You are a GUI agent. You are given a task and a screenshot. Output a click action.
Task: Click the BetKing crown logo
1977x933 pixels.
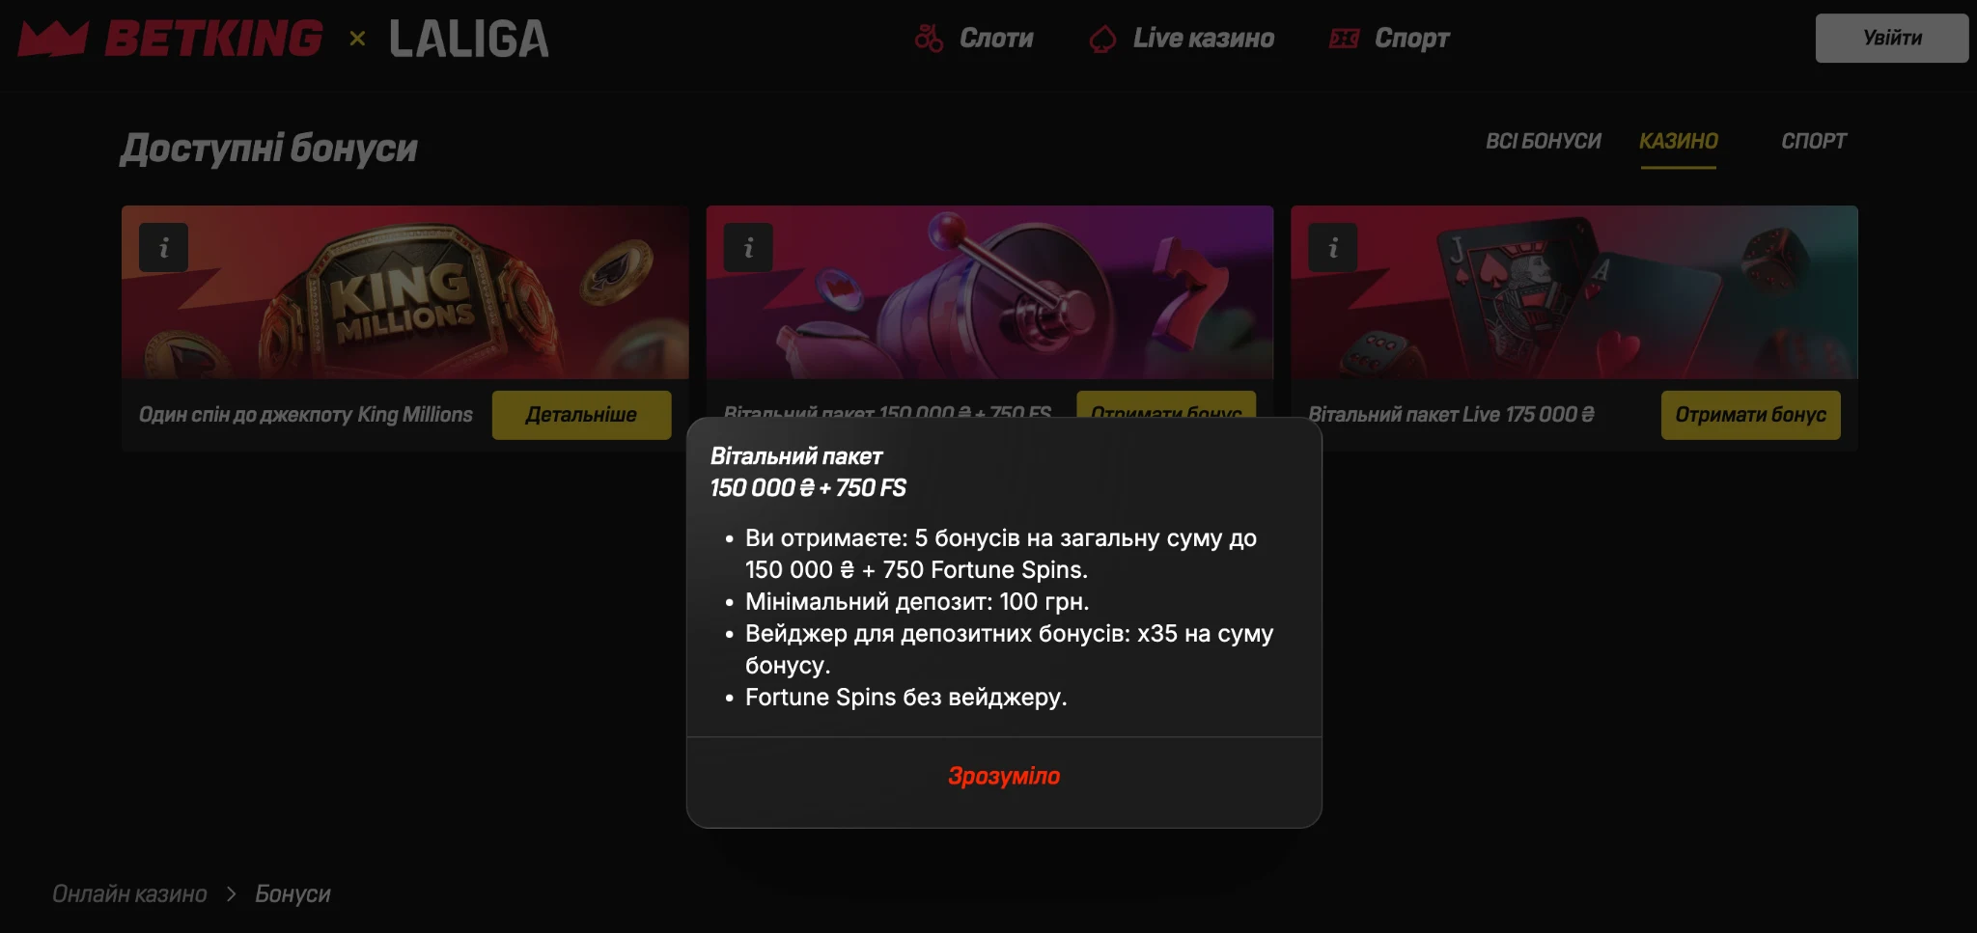pos(53,39)
